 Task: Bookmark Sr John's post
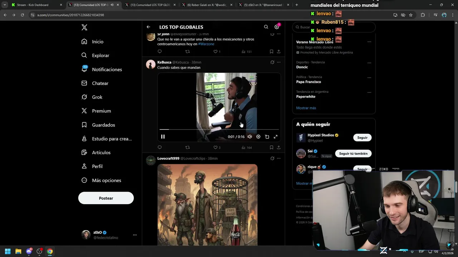click(x=272, y=51)
